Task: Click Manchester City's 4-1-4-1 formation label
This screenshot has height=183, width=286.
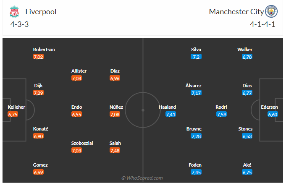Action: (x=262, y=24)
